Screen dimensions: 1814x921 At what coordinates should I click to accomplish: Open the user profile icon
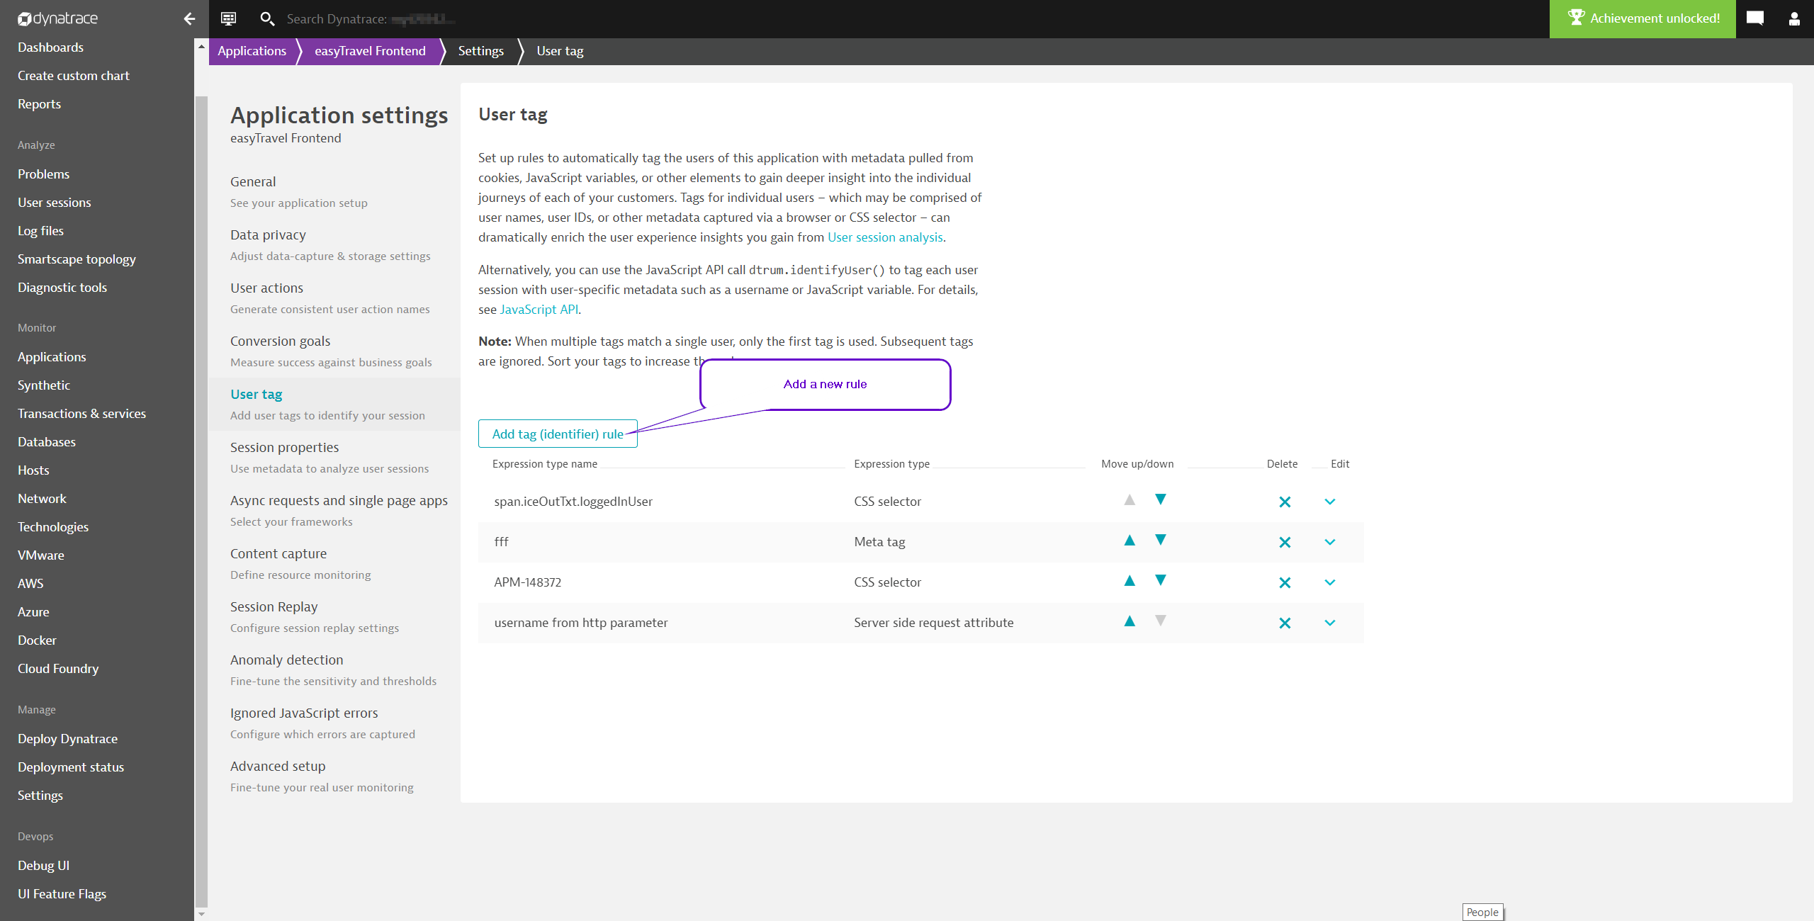coord(1794,18)
